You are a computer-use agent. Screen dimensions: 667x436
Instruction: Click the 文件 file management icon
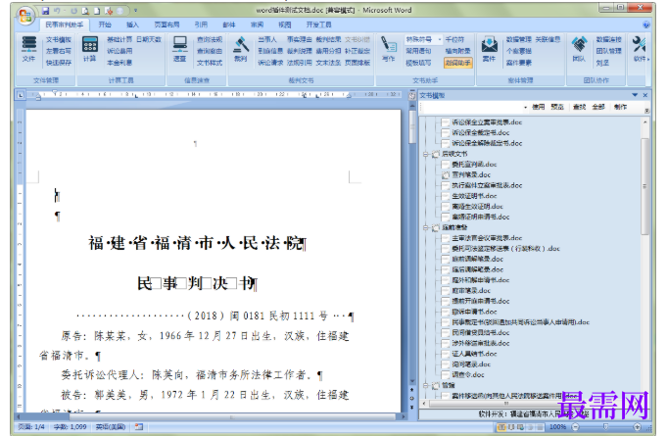[x=29, y=49]
